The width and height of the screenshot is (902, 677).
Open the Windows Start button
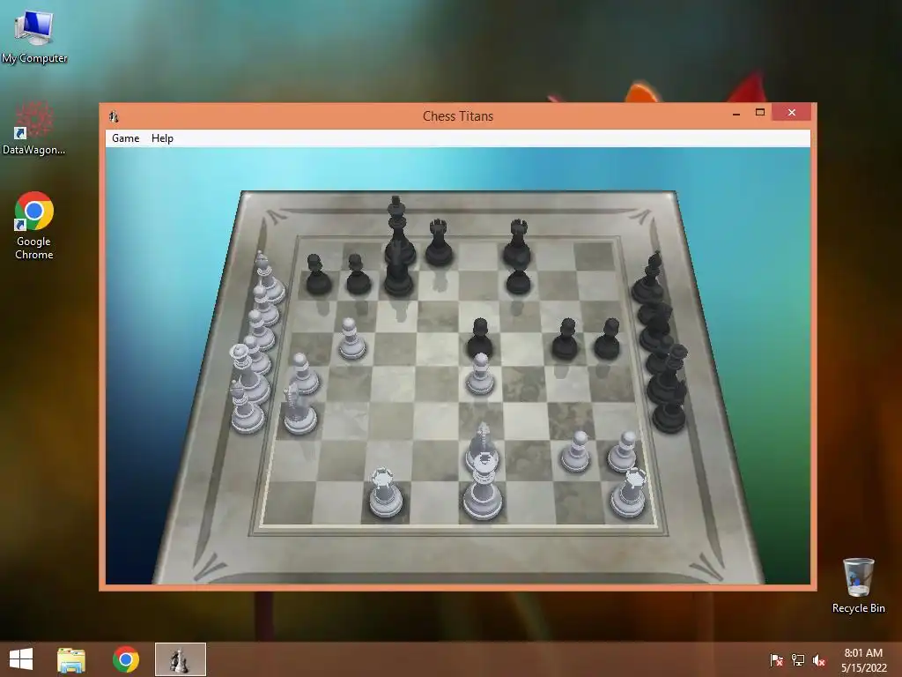click(x=21, y=659)
